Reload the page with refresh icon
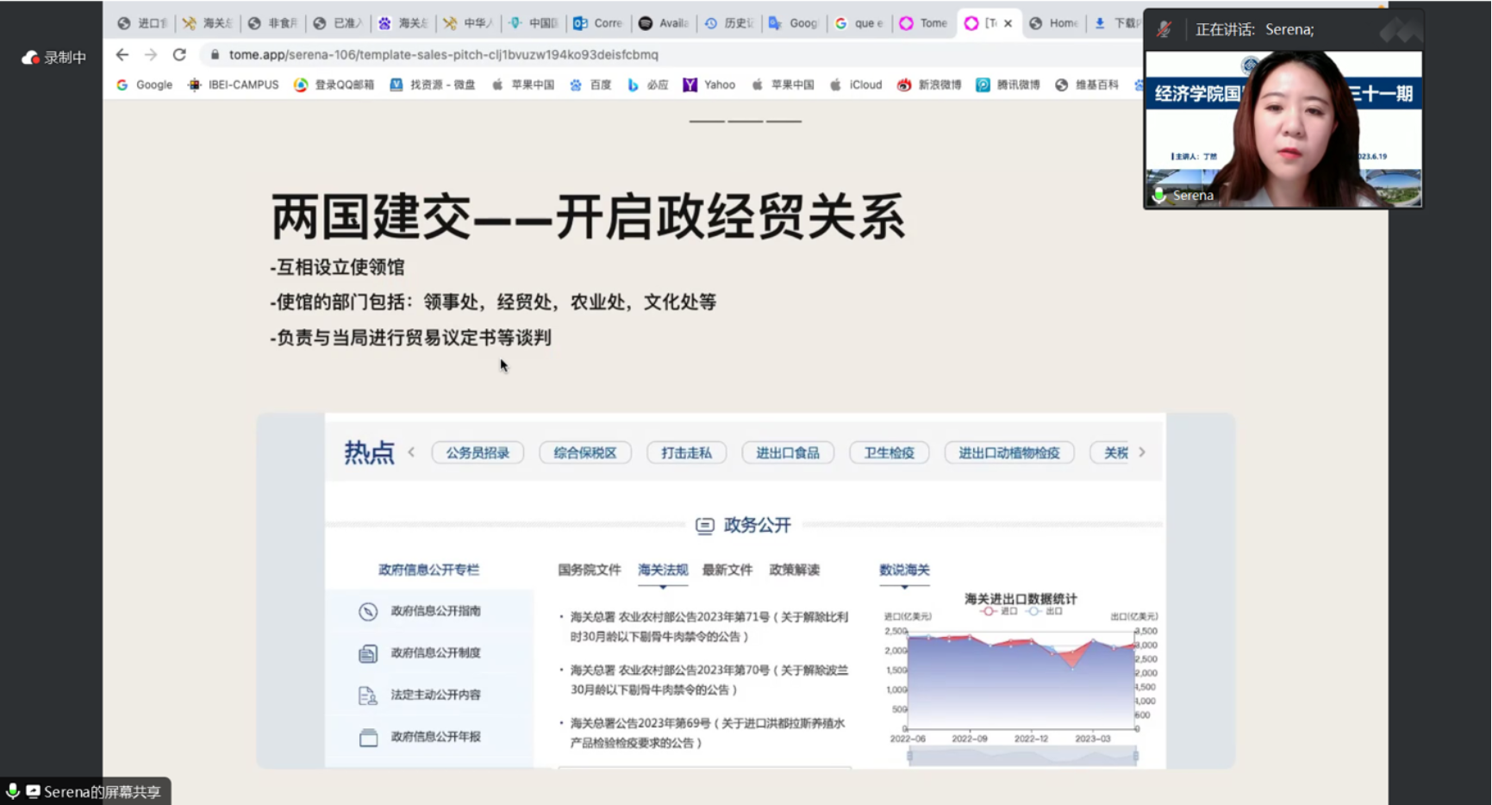This screenshot has width=1492, height=805. click(179, 54)
